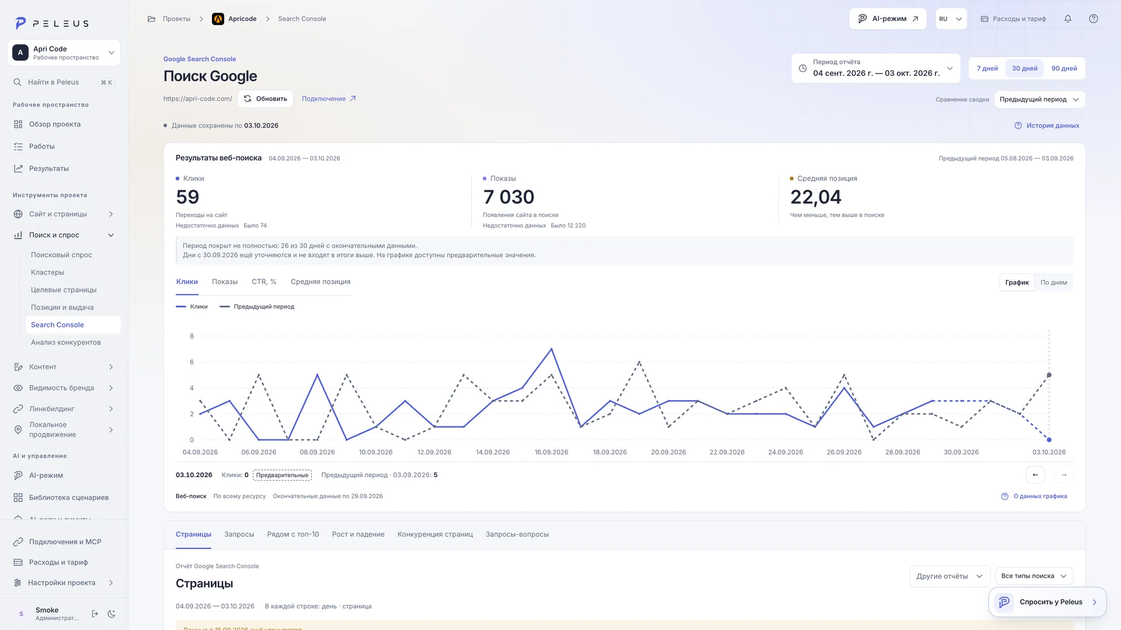Viewport: 1121px width, 630px height.
Task: Open the help question-mark icon
Action: (1093, 19)
